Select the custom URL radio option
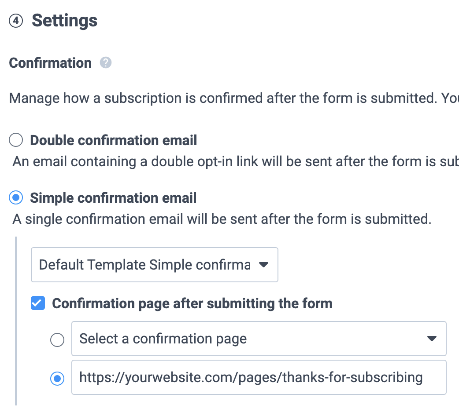 [x=57, y=379]
